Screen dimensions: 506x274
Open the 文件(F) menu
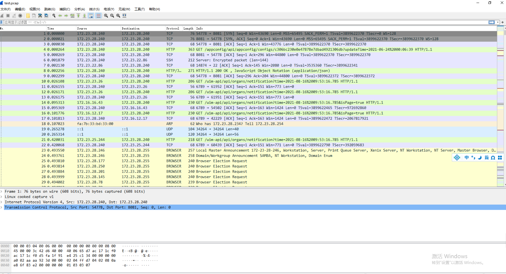tap(6, 9)
